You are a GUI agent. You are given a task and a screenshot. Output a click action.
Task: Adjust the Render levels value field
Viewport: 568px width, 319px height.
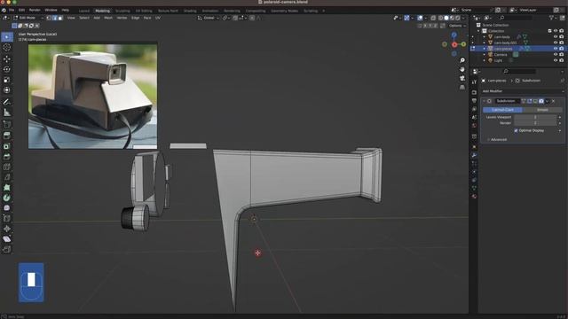click(535, 123)
